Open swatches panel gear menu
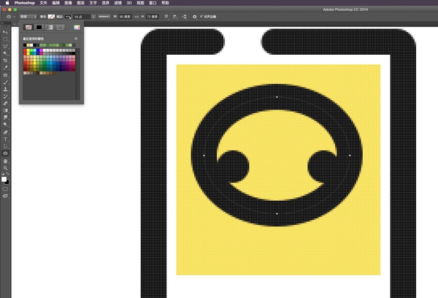Screen dimensions: 438x298 (76, 39)
